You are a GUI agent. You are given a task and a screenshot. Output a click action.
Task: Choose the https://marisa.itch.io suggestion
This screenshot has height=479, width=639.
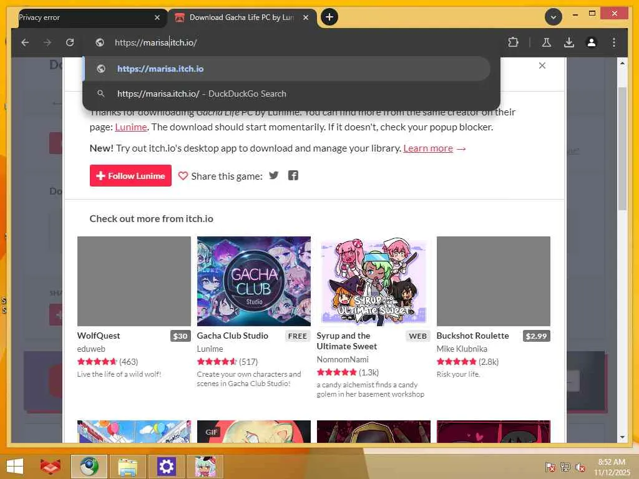286,69
